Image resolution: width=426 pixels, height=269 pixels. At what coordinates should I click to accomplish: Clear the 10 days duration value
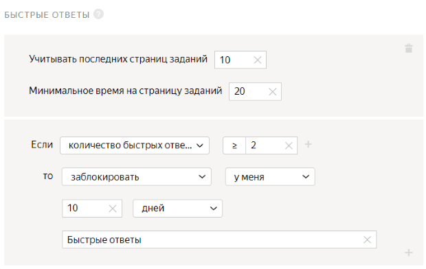tap(113, 209)
